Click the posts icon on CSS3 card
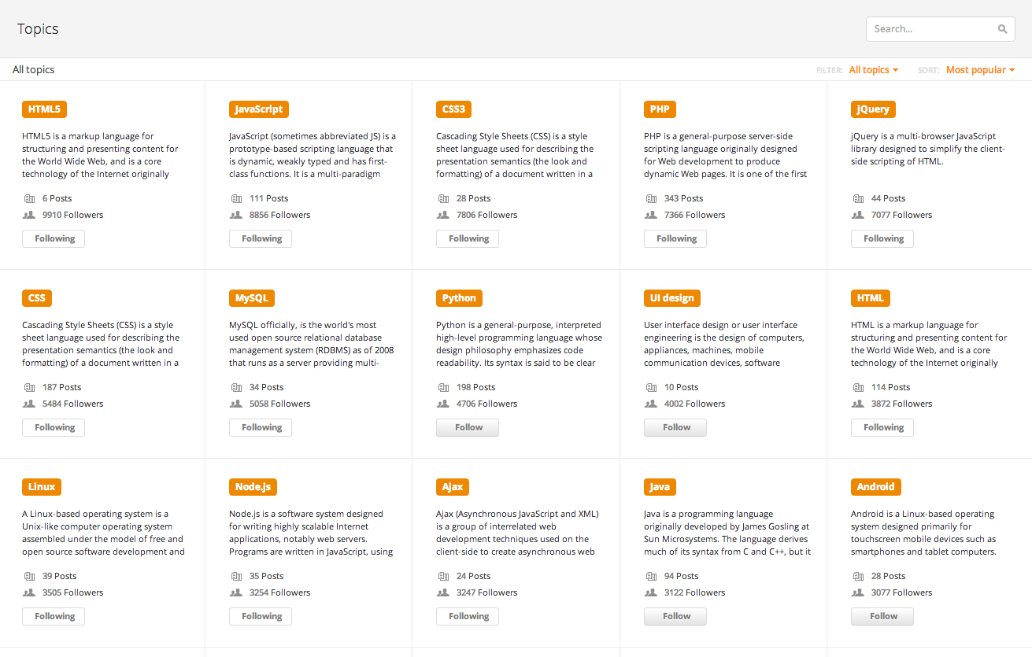The width and height of the screenshot is (1032, 657). tap(443, 198)
